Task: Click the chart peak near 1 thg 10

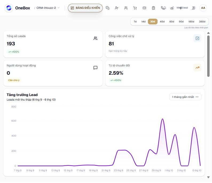Action: tap(162, 119)
